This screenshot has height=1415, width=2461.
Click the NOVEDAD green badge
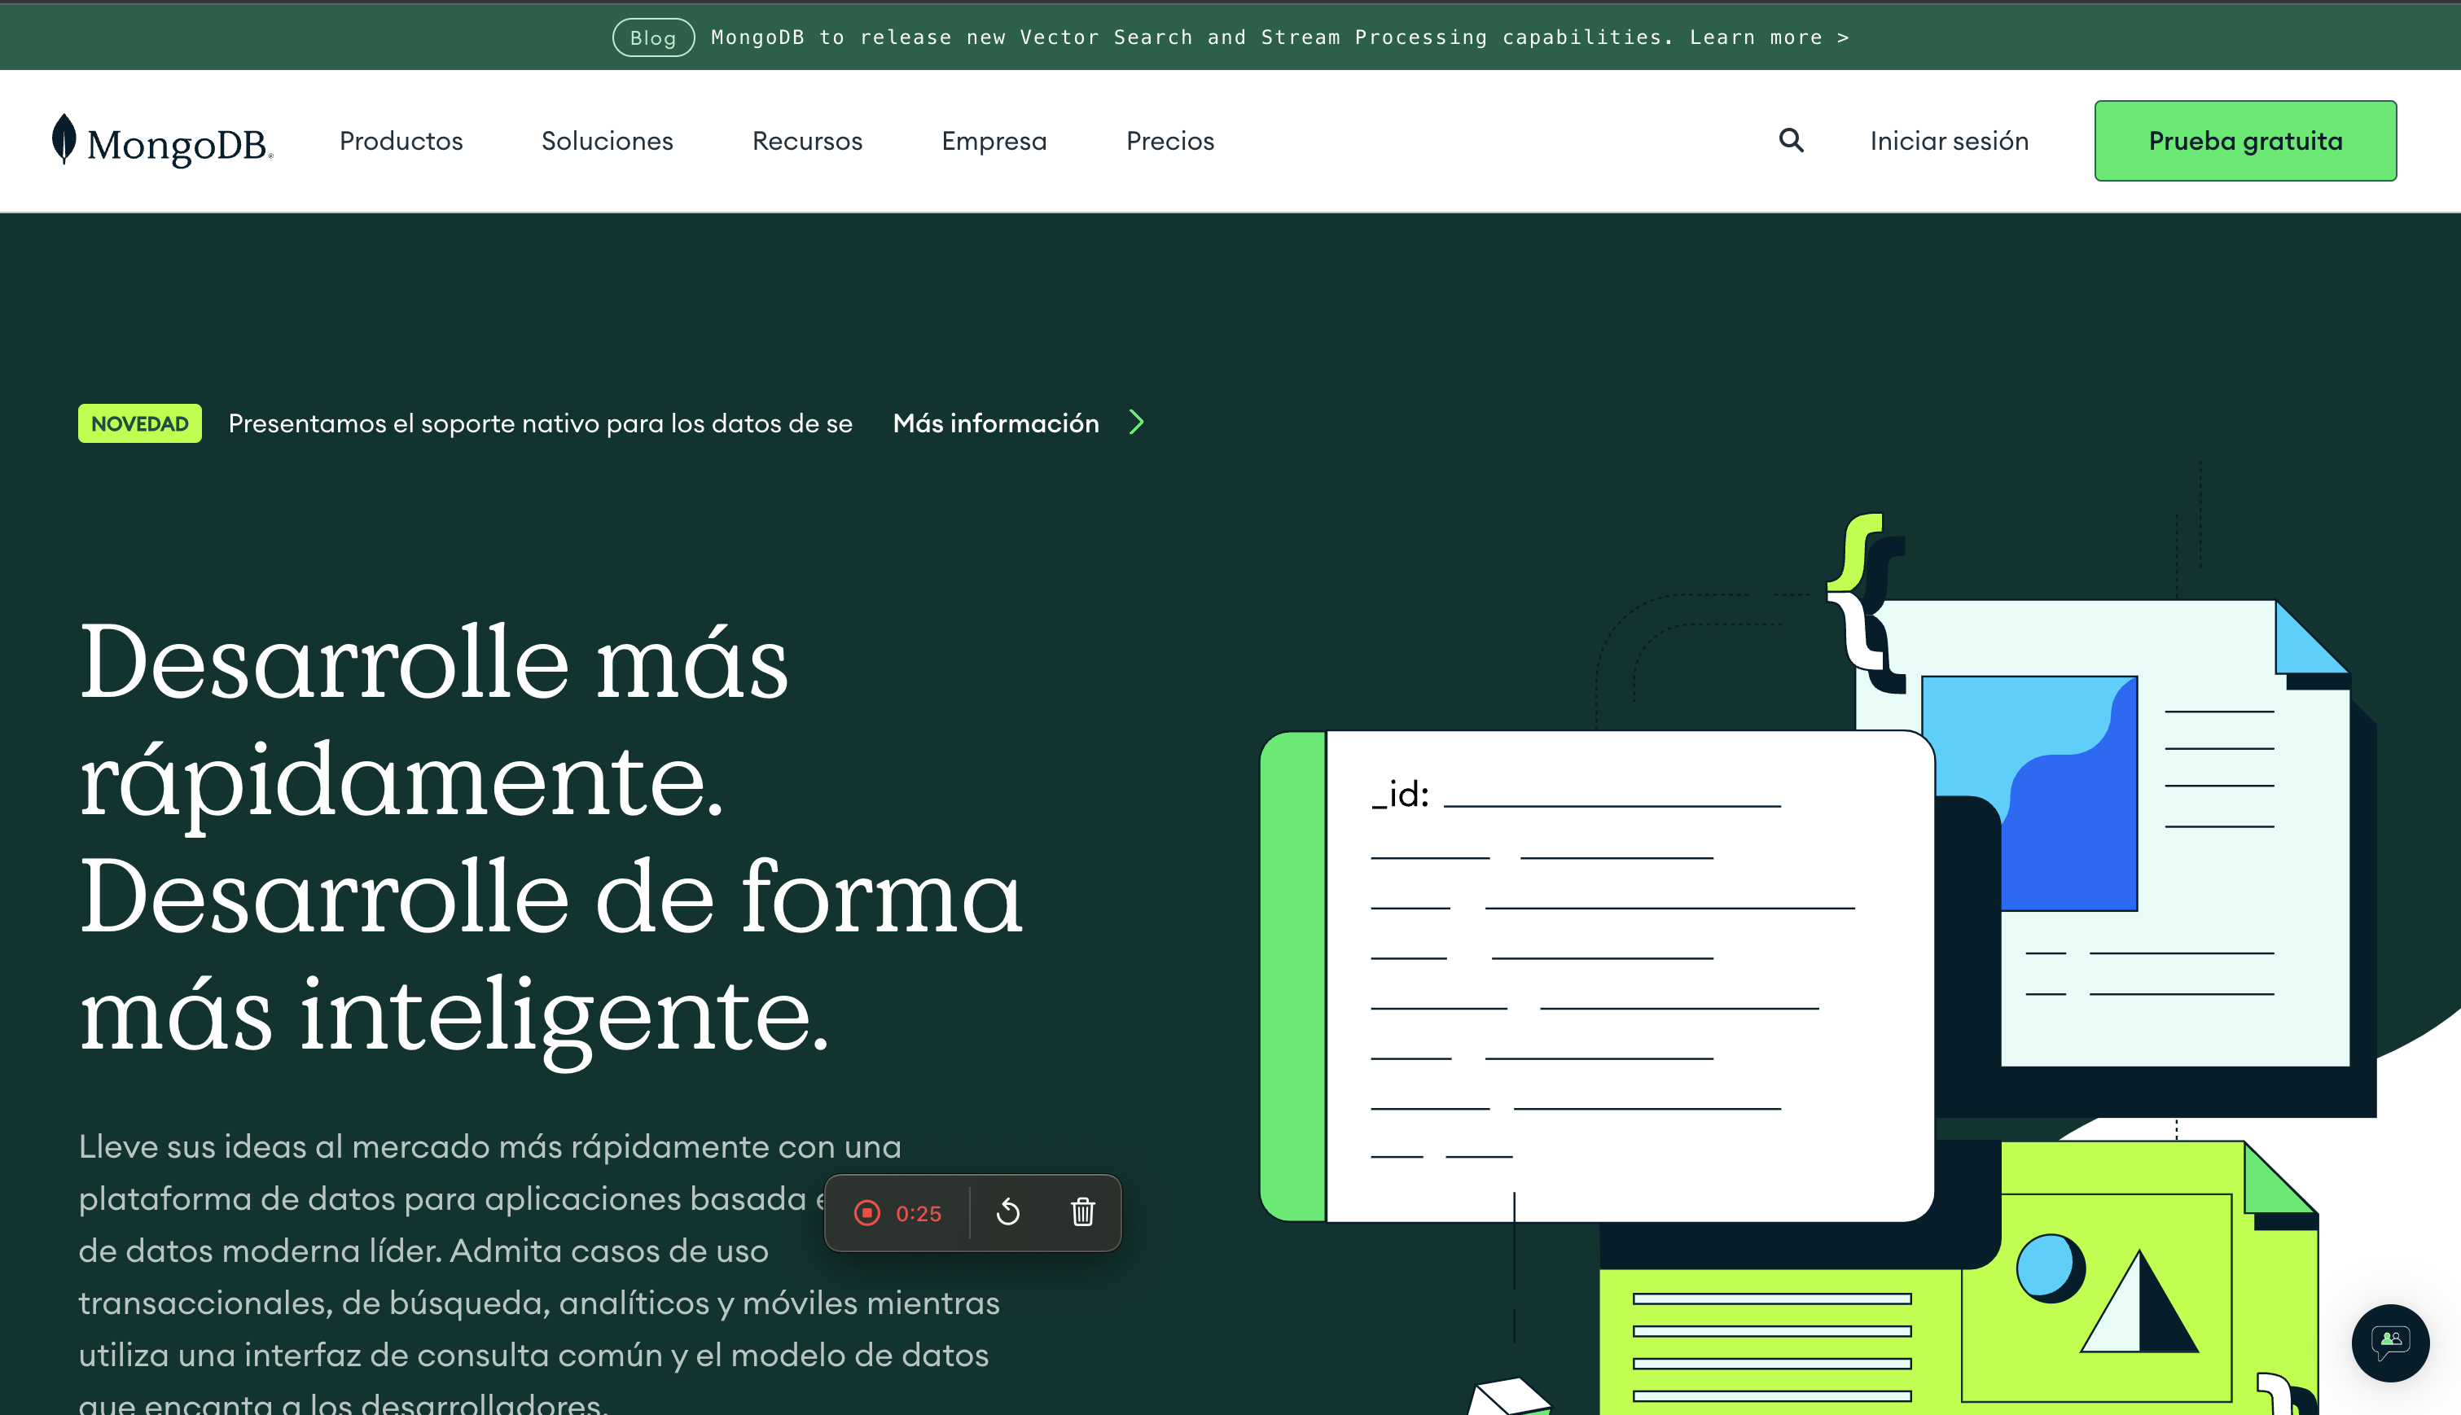(139, 423)
